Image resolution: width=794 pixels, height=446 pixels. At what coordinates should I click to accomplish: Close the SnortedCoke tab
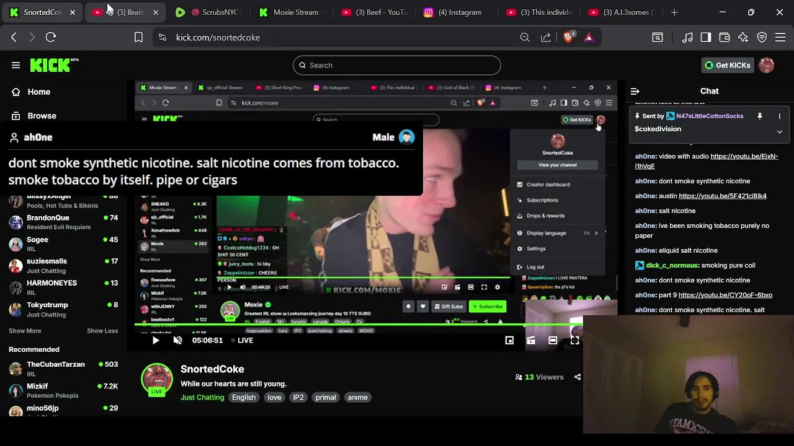73,12
